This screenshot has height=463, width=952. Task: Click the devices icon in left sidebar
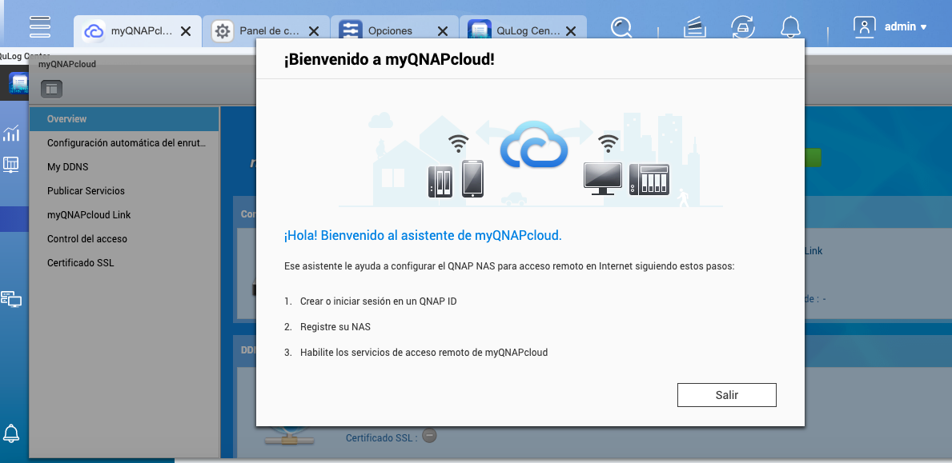[11, 299]
